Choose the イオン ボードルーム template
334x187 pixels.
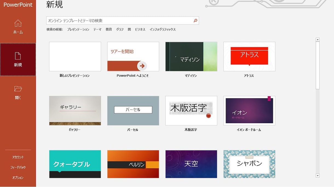(x=249, y=111)
